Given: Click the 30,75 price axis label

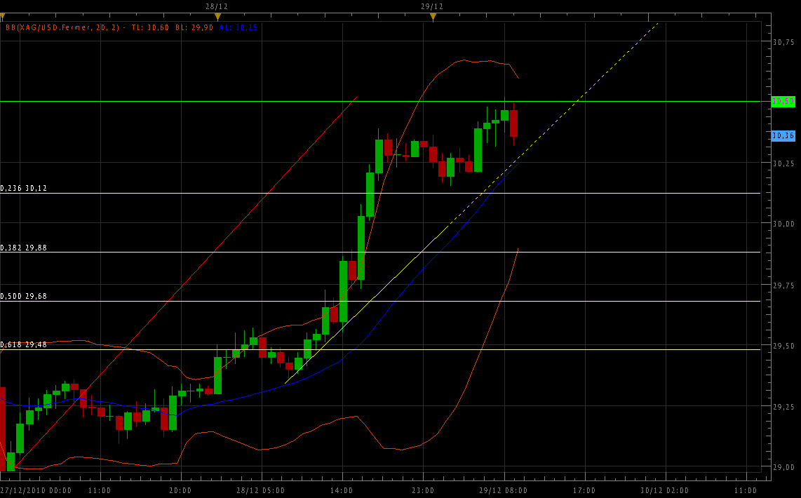Looking at the screenshot, I should [783, 42].
